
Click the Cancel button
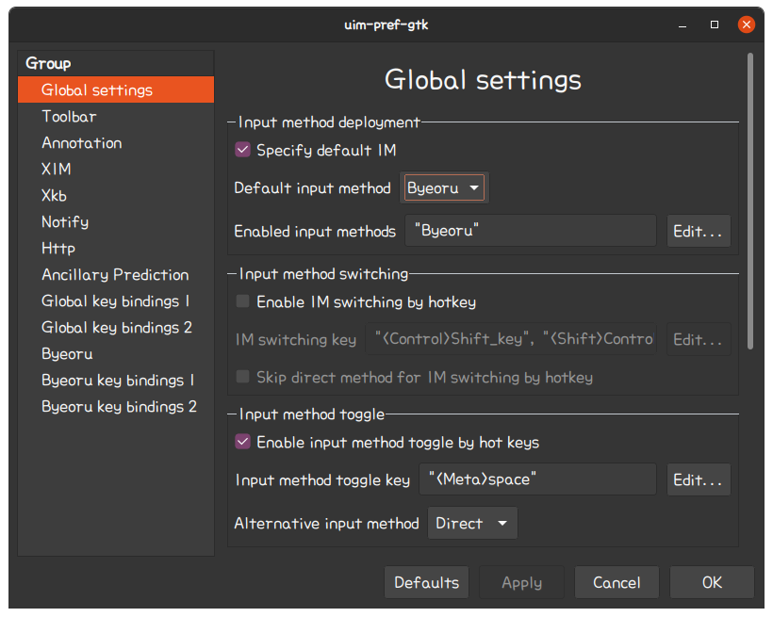[x=617, y=582]
